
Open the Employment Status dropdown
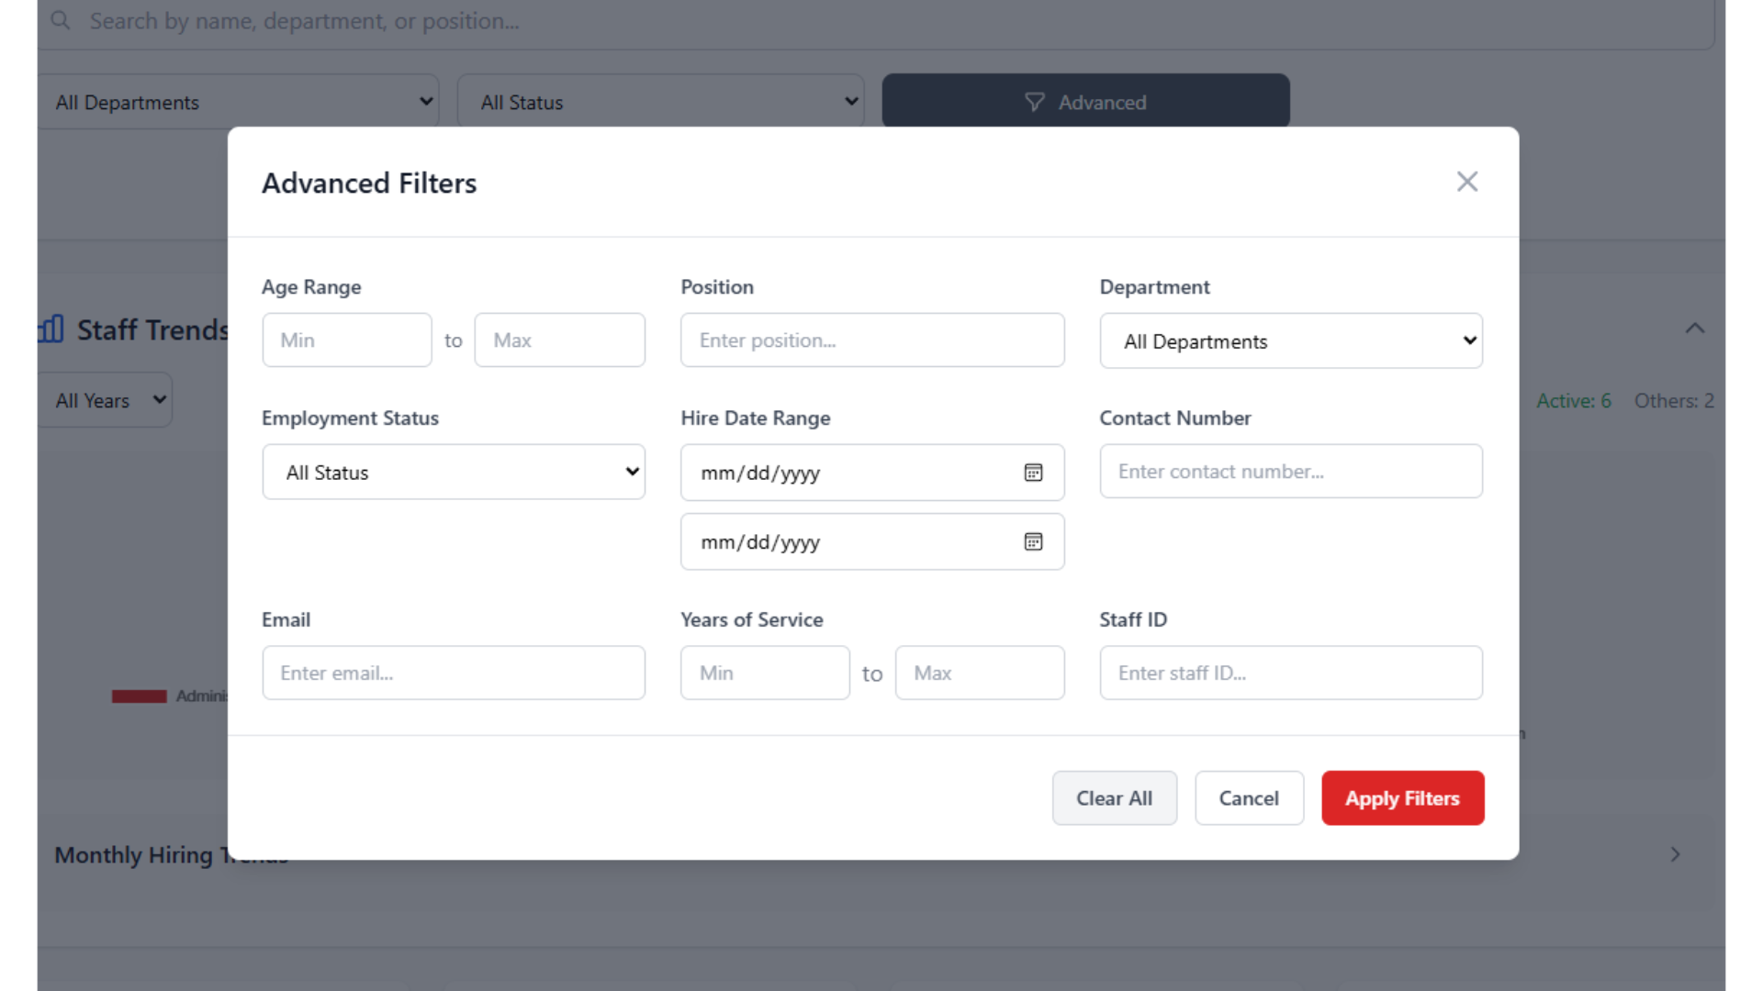click(x=453, y=472)
